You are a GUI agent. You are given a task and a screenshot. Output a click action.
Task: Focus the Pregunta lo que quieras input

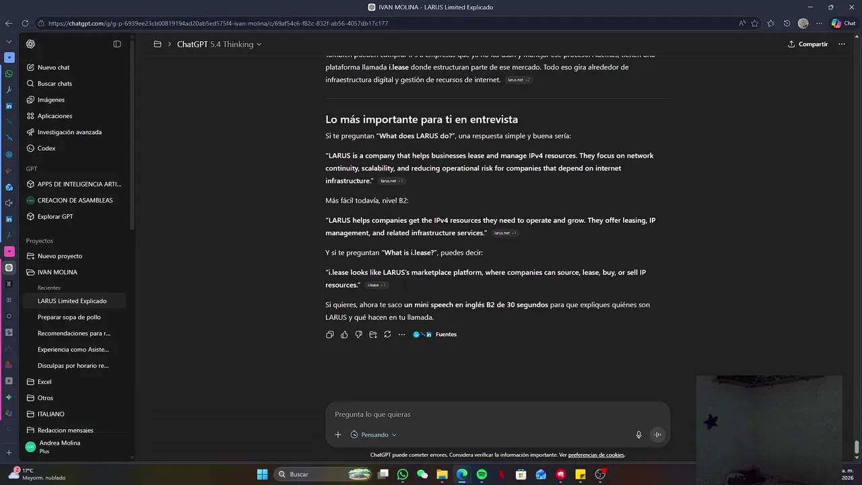coord(497,414)
